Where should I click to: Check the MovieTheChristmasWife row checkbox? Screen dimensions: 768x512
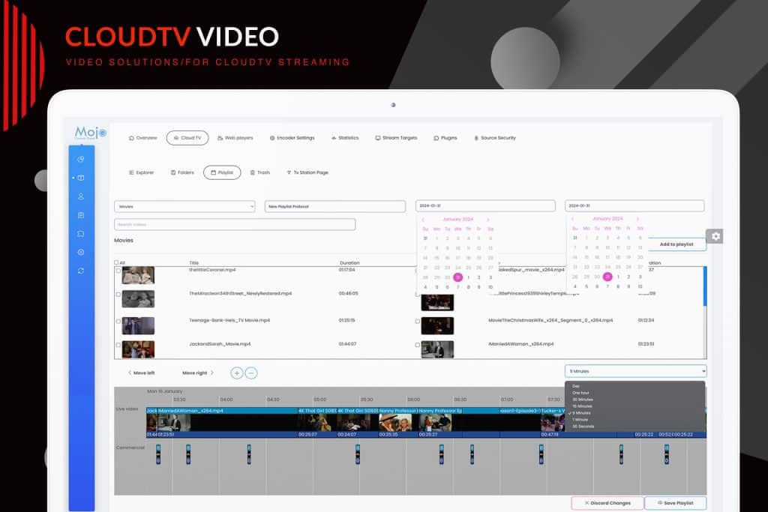(x=417, y=322)
